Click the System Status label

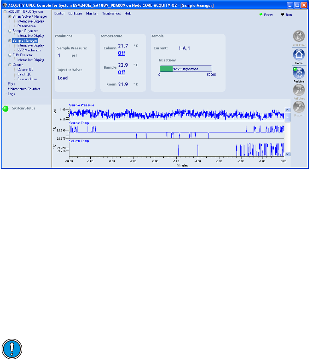pyautogui.click(x=24, y=108)
